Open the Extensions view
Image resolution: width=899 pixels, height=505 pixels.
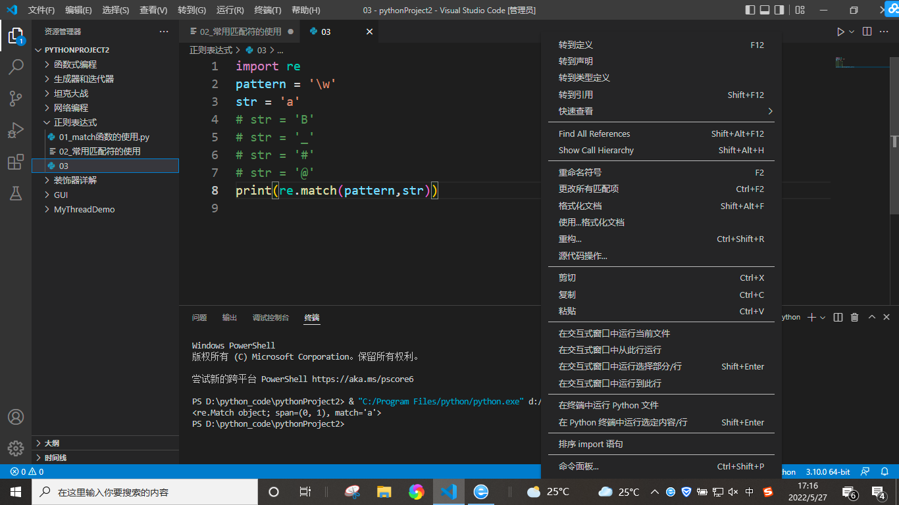[16, 162]
